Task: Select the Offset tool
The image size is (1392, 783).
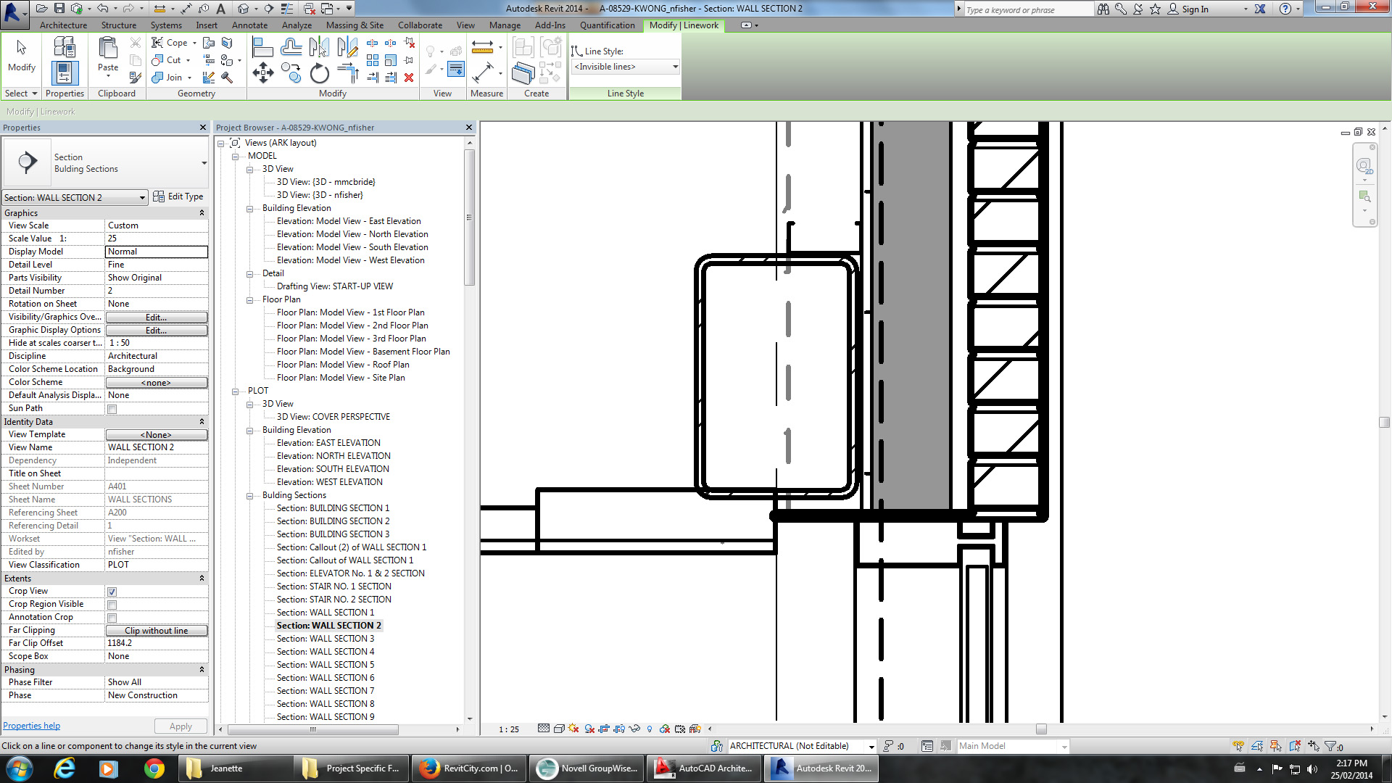Action: tap(291, 48)
